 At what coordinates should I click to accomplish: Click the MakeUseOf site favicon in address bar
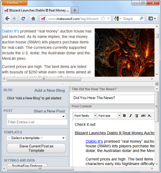pyautogui.click(x=43, y=19)
